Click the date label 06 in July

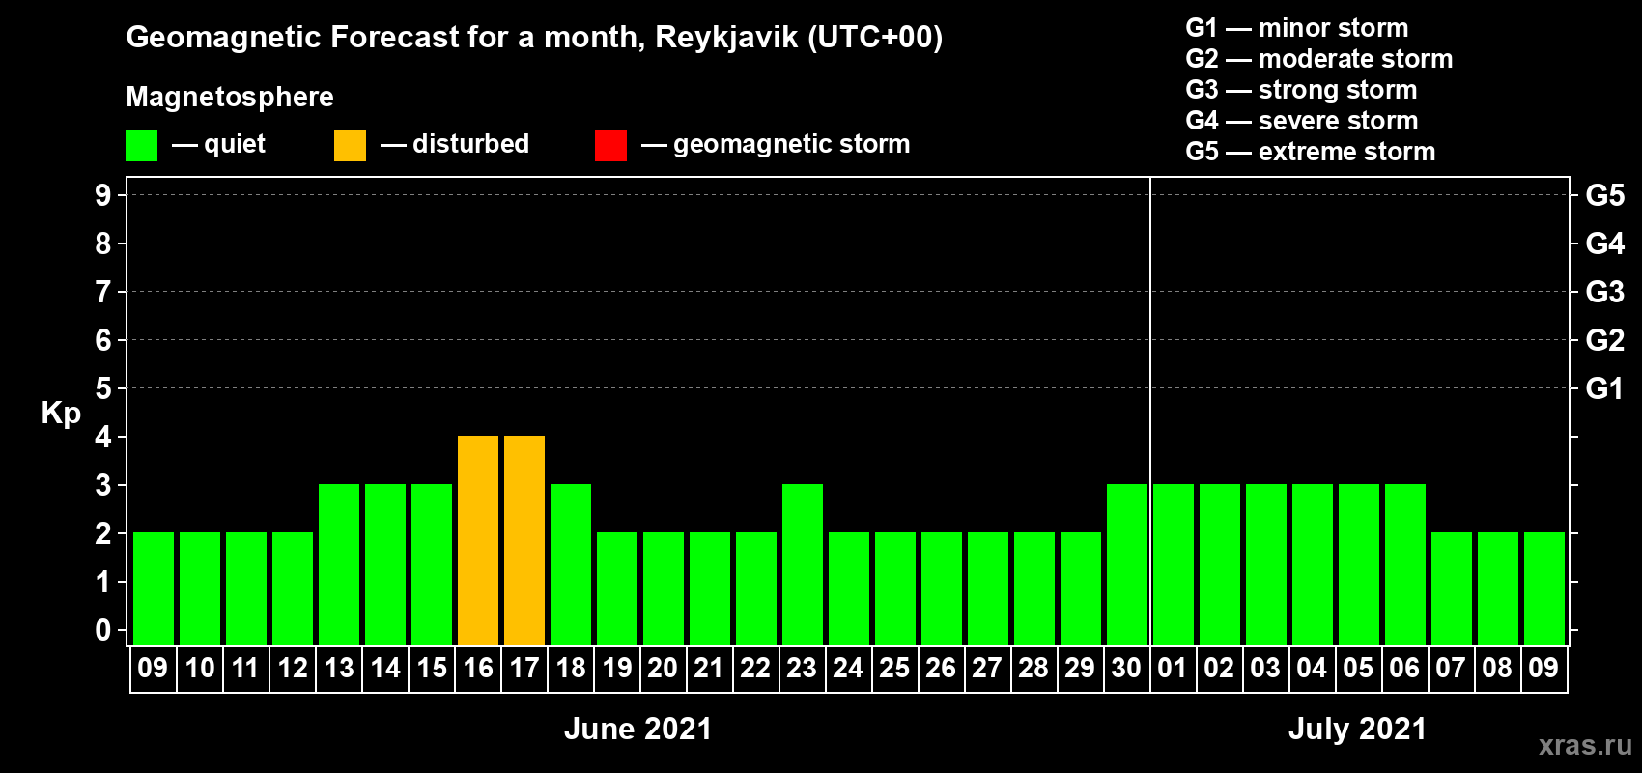[1404, 669]
